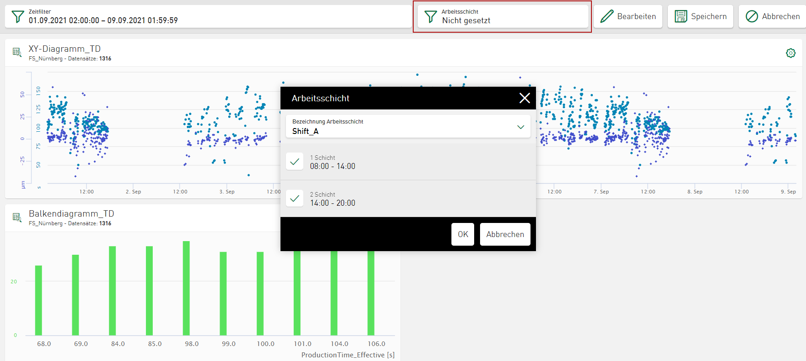Click the floppy disk icon on Speichern
Screen dimensions: 806x361
pos(681,16)
